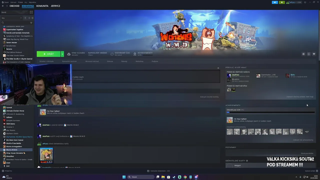Open I'm Your Father achievement in side panel
This screenshot has width=320, height=180.
pos(249,120)
